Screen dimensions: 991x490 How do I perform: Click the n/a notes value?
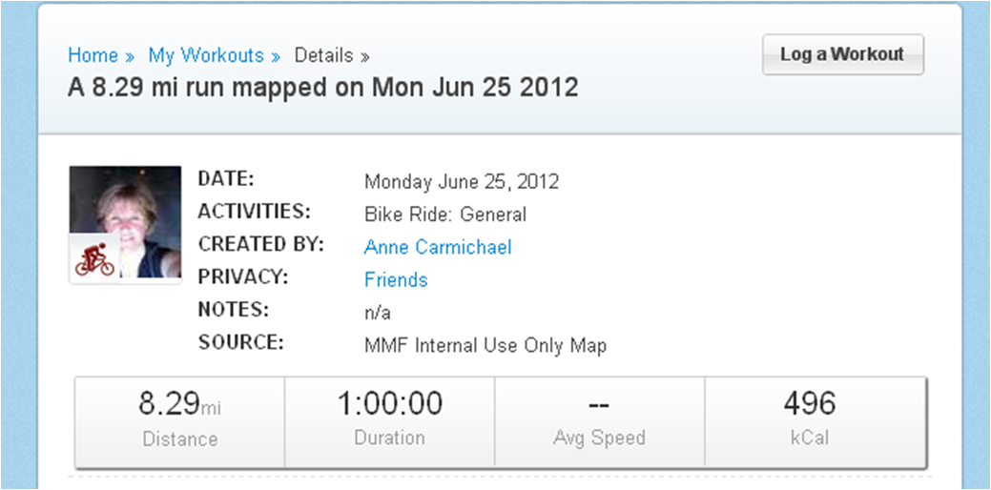pyautogui.click(x=378, y=313)
